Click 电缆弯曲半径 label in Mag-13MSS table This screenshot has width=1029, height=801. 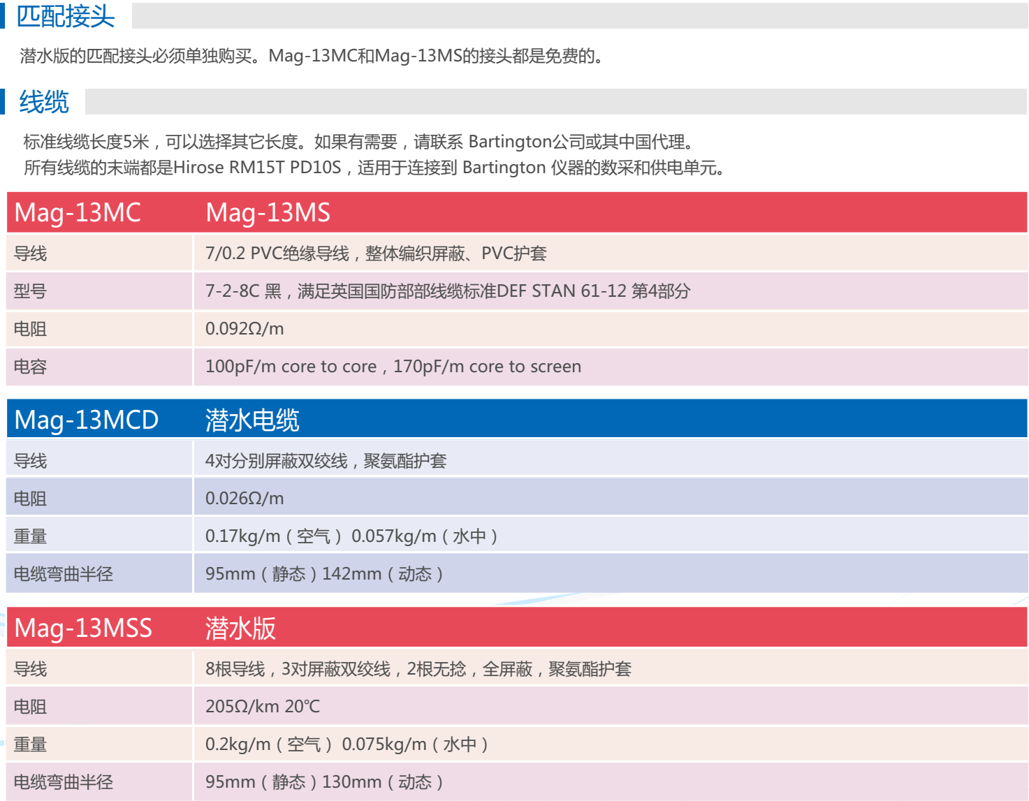pyautogui.click(x=64, y=782)
